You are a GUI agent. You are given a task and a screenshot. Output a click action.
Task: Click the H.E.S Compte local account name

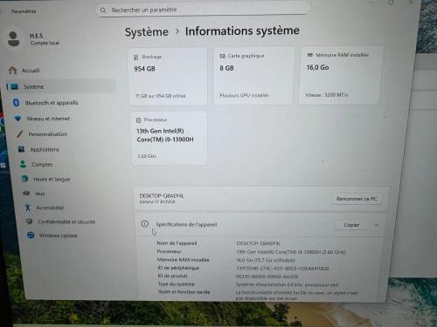45,39
